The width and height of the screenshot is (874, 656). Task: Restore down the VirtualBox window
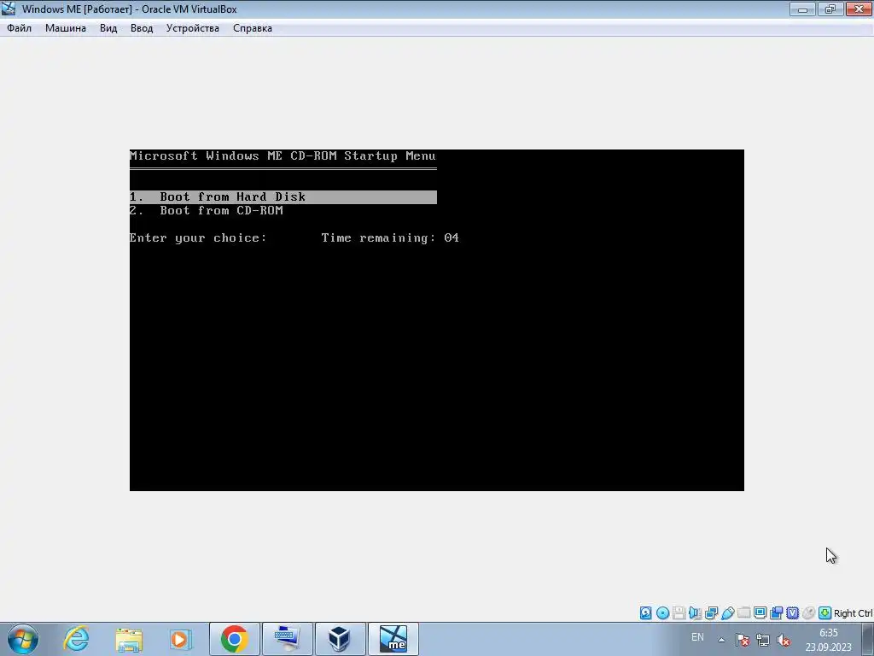[x=830, y=9]
